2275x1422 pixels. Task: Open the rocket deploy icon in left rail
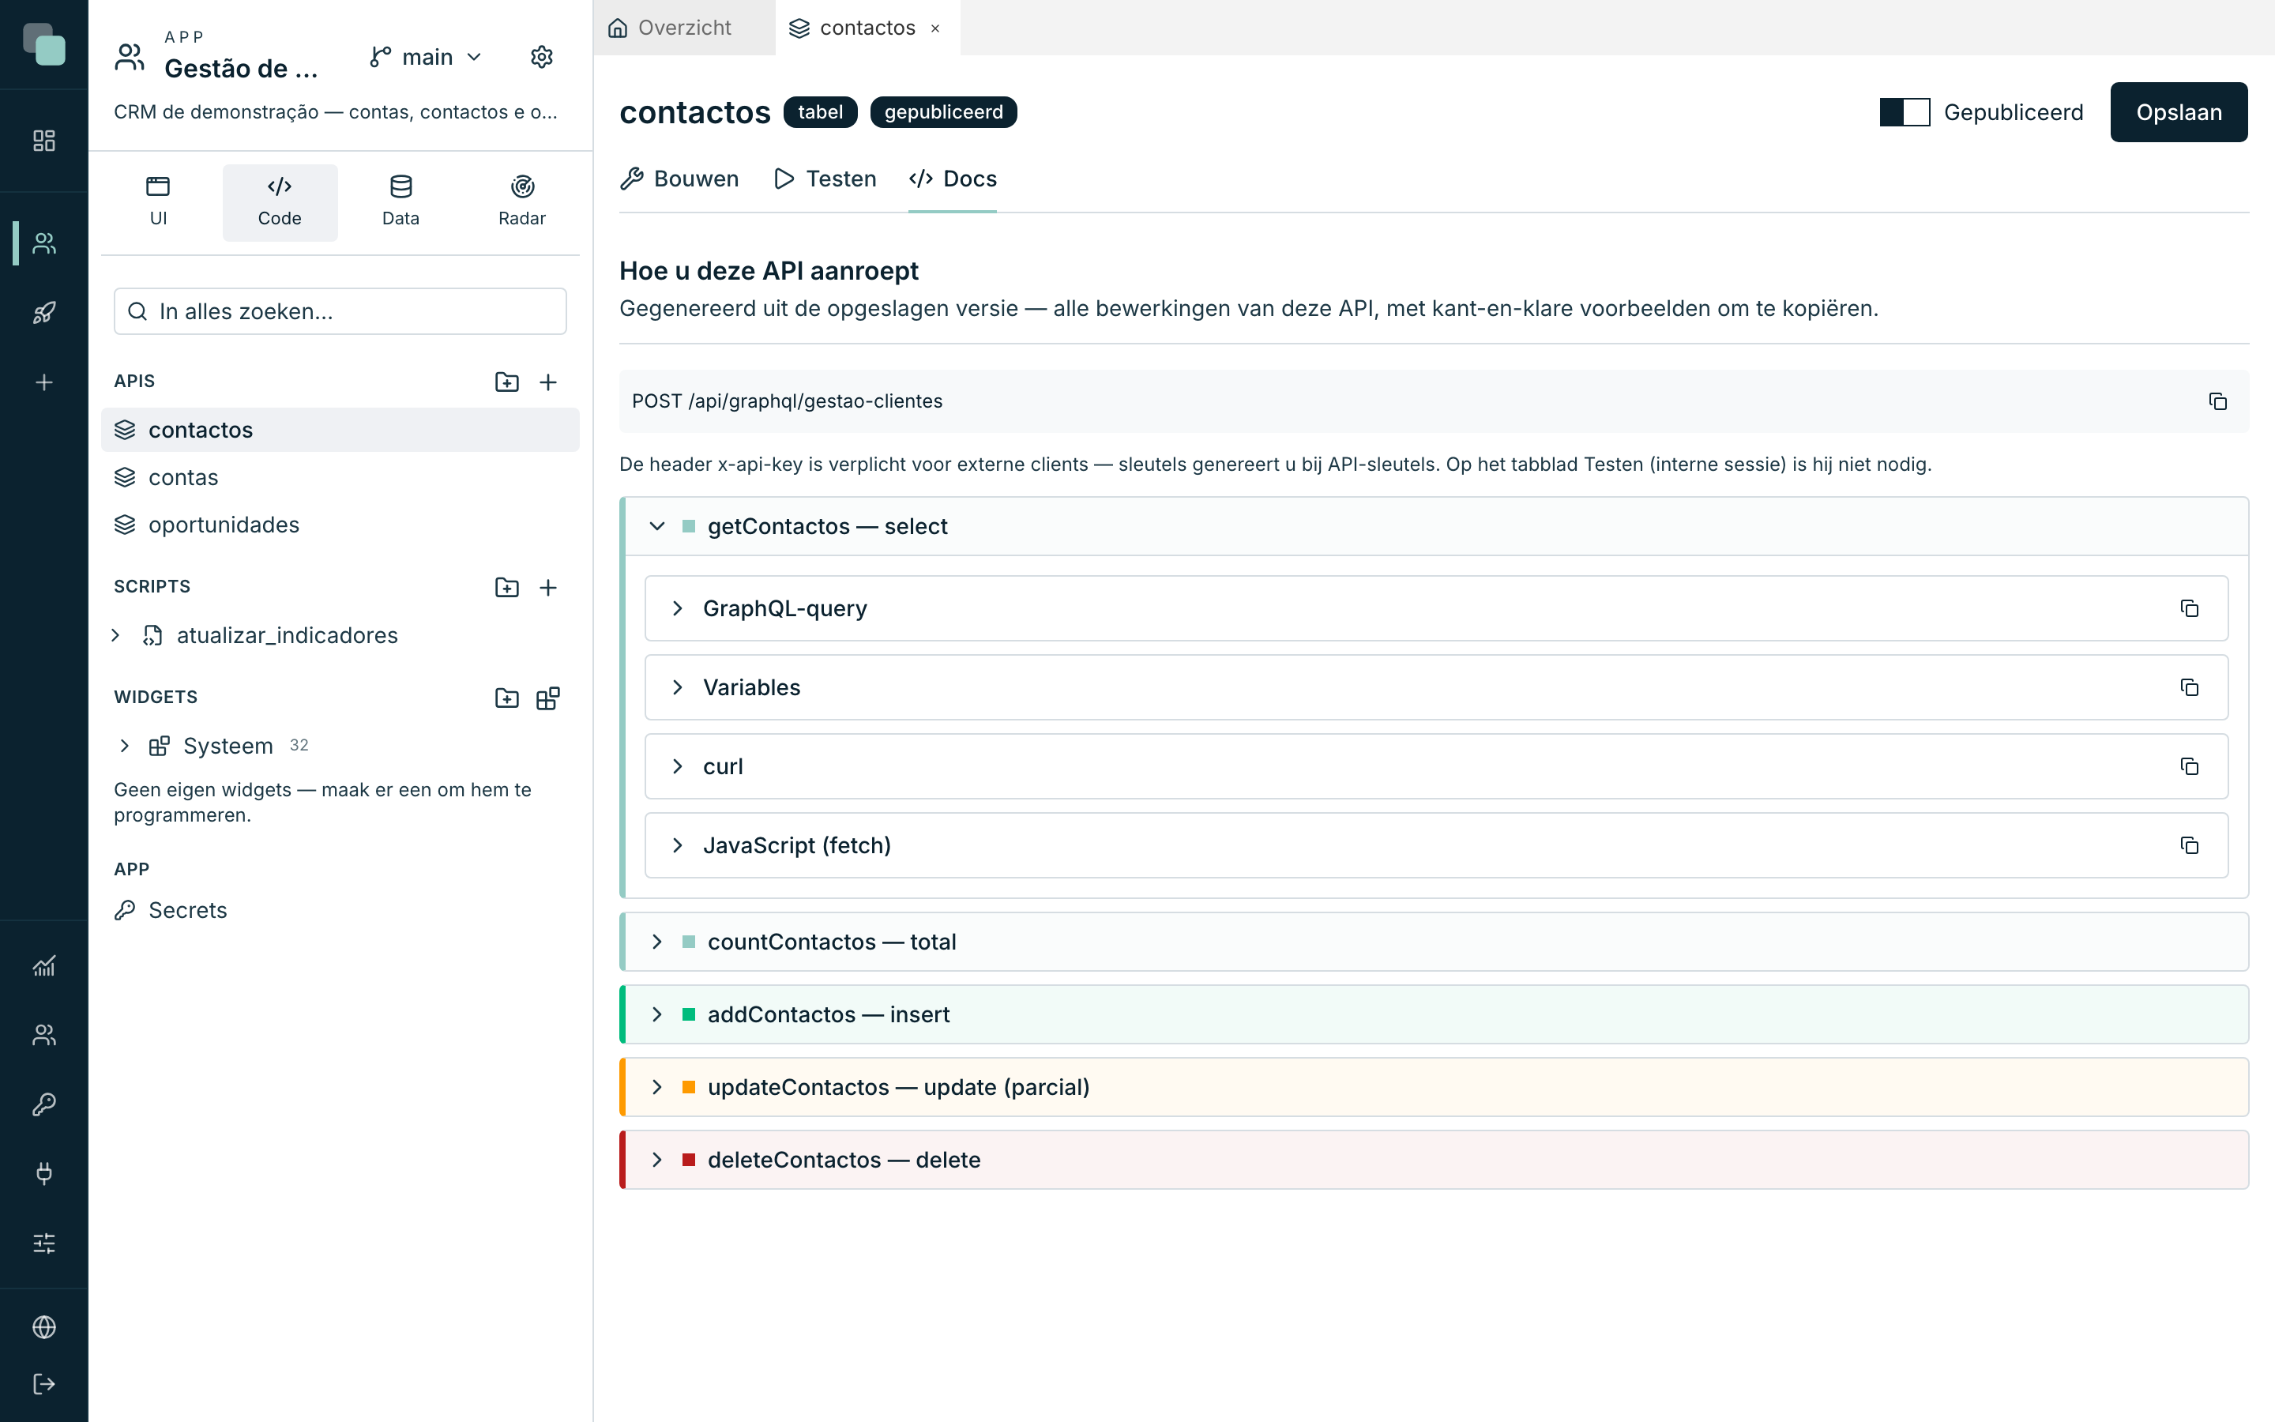tap(44, 312)
